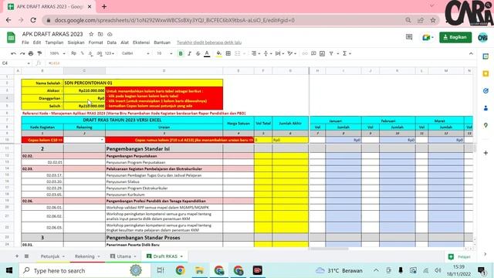Decrease decimal places
494x278 pixels.
point(91,53)
